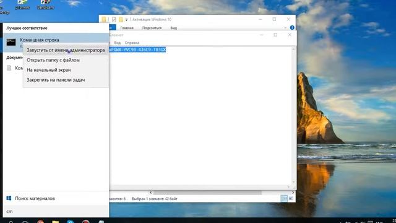Image resolution: width=396 pixels, height=223 pixels.
Task: Click the Command Prompt black console icon
Action: click(11, 42)
